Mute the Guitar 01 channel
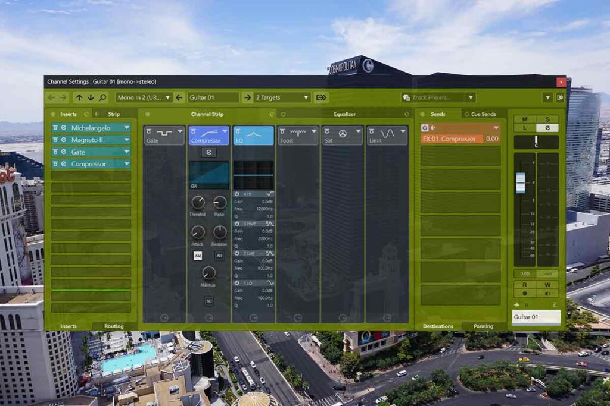Viewport: 610px width, 406px height. point(525,119)
